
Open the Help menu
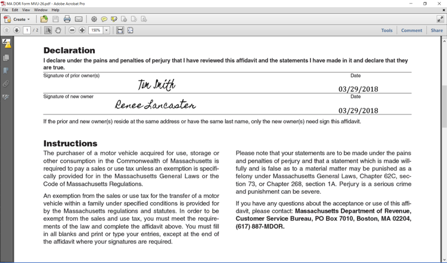pos(55,10)
